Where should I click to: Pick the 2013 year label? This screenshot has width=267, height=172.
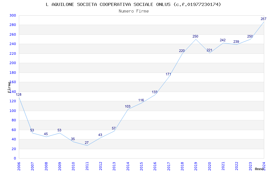114,166
